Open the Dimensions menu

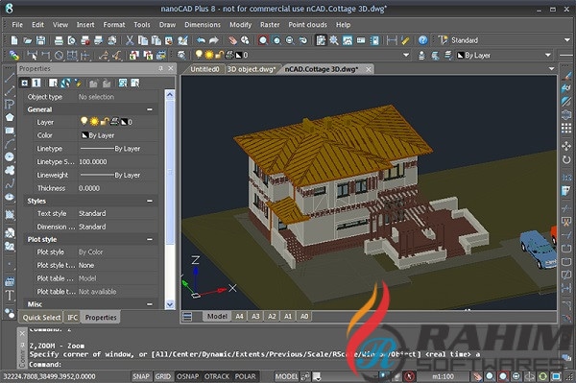click(203, 25)
